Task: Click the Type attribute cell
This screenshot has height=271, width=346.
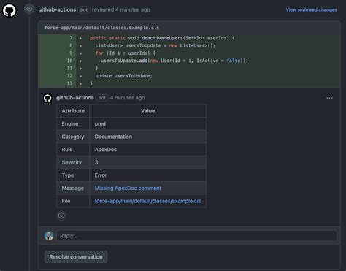Action: [73, 175]
